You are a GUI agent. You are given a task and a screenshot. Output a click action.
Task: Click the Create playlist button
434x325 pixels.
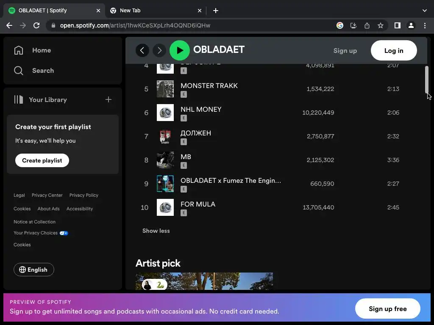pos(42,160)
